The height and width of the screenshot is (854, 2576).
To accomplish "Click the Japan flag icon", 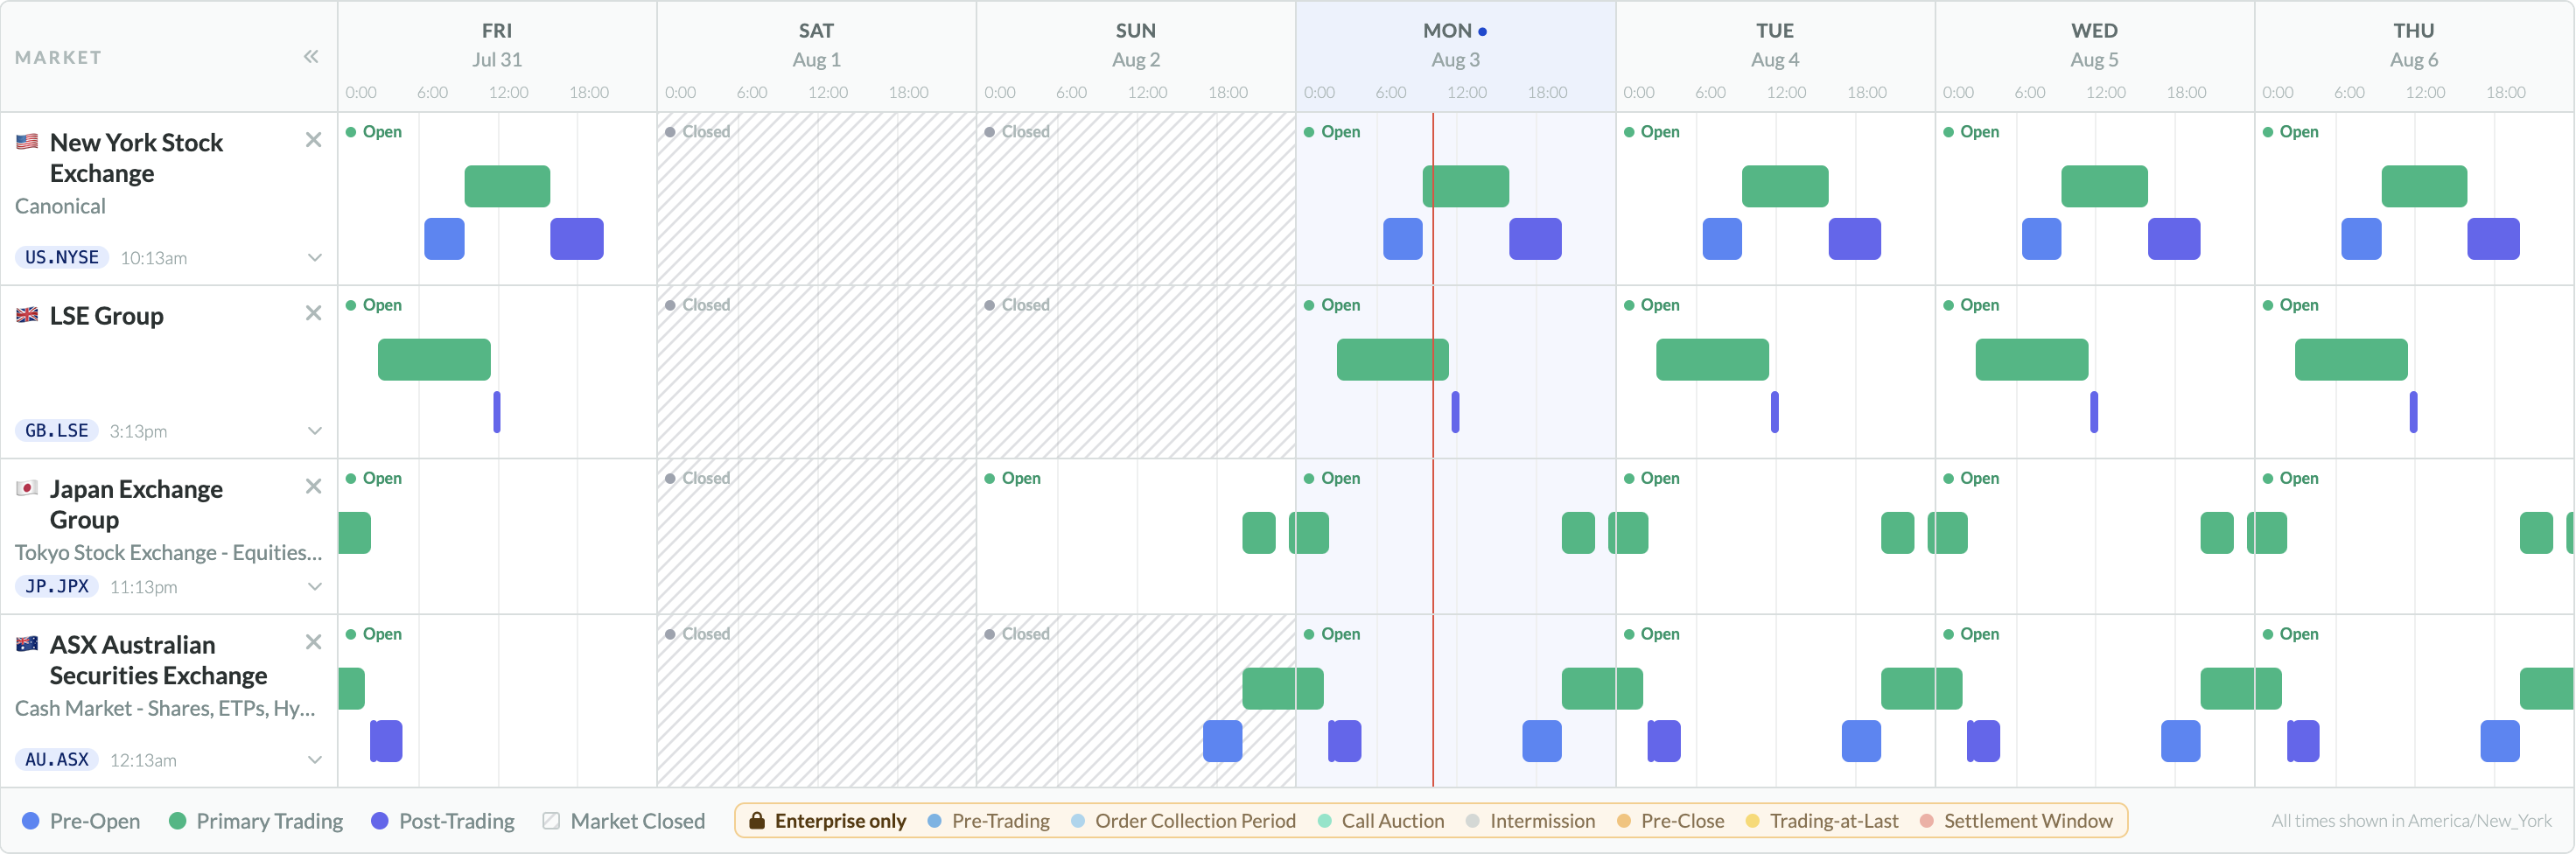I will click(x=27, y=488).
